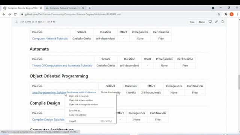Screen dimensions: 240x135
Task: Click the browser back arrow
Action: point(4,14)
